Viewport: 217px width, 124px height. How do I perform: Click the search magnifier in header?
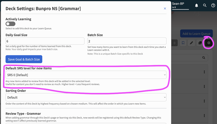click(x=205, y=5)
